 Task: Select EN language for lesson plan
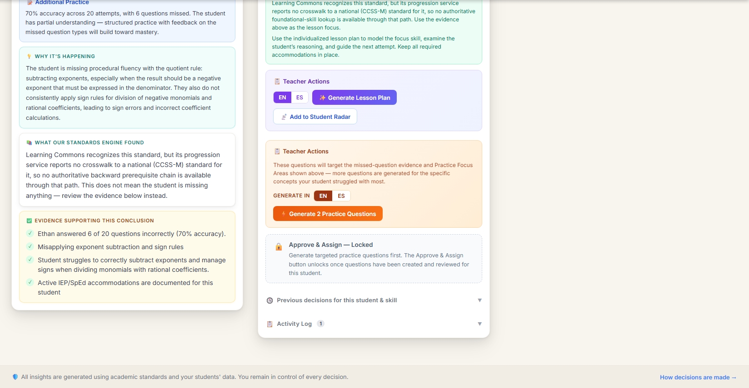pyautogui.click(x=282, y=98)
